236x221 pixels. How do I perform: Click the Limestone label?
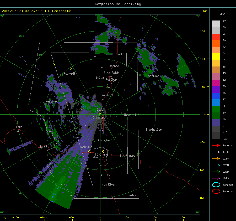(x=50, y=101)
